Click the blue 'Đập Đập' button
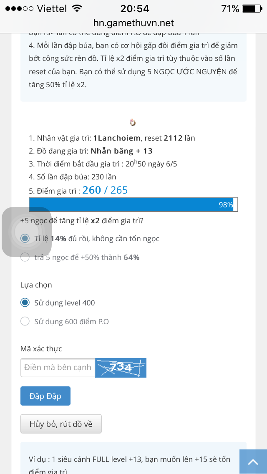267x474 pixels. point(45,396)
